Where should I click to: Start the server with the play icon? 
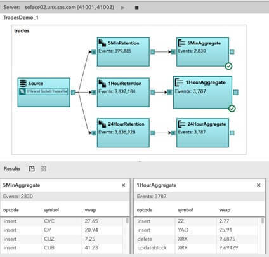tap(122, 8)
